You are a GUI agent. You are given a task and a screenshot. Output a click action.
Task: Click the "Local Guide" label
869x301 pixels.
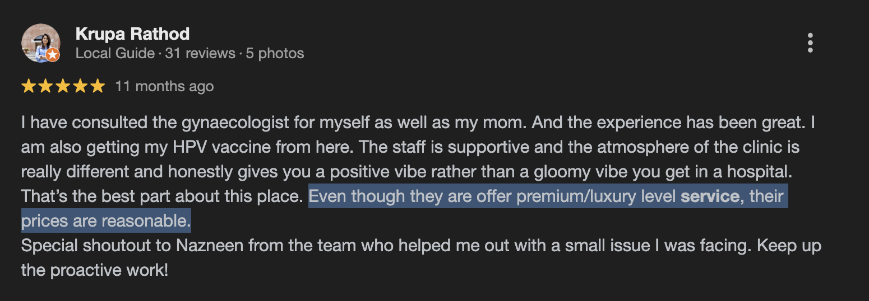tap(115, 54)
